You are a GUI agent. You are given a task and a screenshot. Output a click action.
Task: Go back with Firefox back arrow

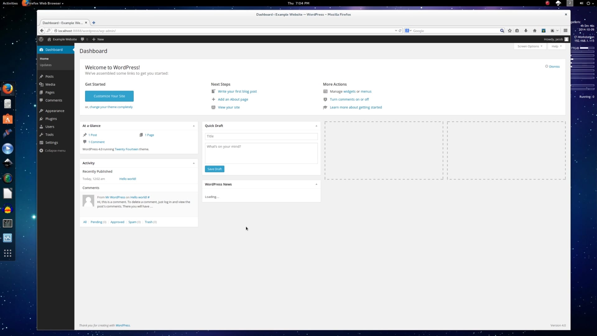42,30
